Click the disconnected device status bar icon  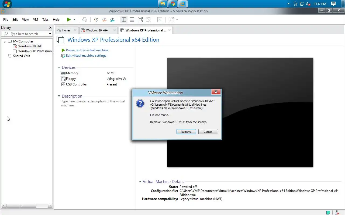point(337,213)
